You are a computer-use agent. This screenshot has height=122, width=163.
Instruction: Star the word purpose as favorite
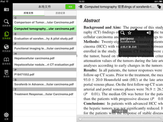(x=129, y=33)
